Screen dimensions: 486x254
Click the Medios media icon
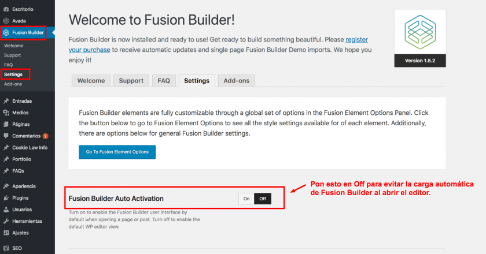[x=6, y=113]
